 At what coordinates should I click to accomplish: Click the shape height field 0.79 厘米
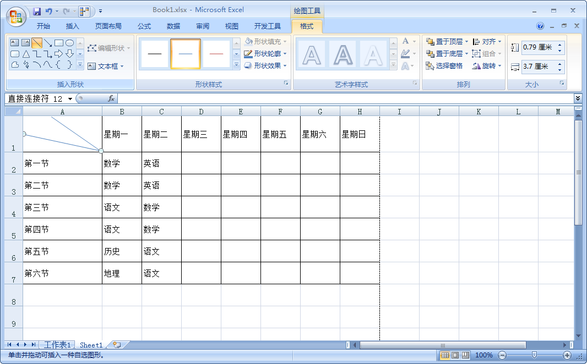(539, 47)
